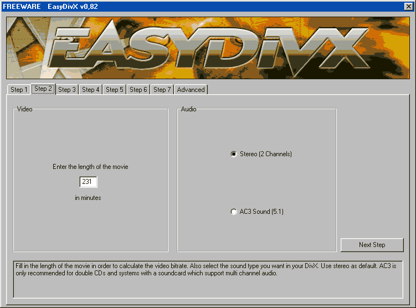The width and height of the screenshot is (416, 308).
Task: Switch to the Advanced tab
Action: point(191,90)
